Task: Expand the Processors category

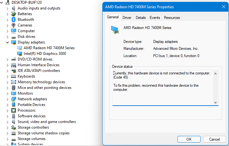Action: click(x=8, y=111)
